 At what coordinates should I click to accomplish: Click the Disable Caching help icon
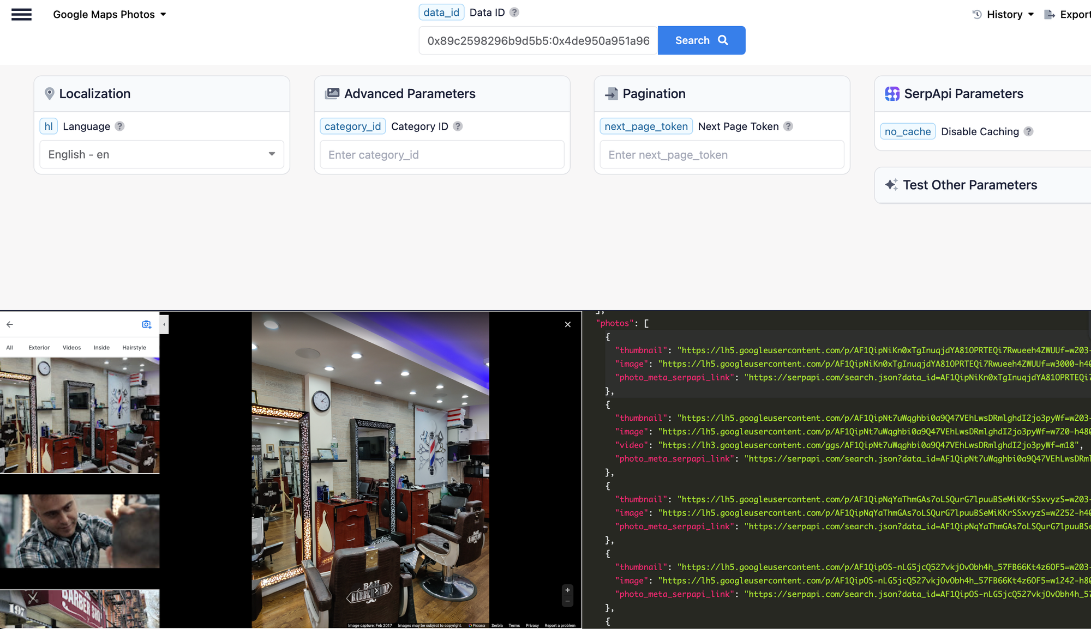point(1028,131)
